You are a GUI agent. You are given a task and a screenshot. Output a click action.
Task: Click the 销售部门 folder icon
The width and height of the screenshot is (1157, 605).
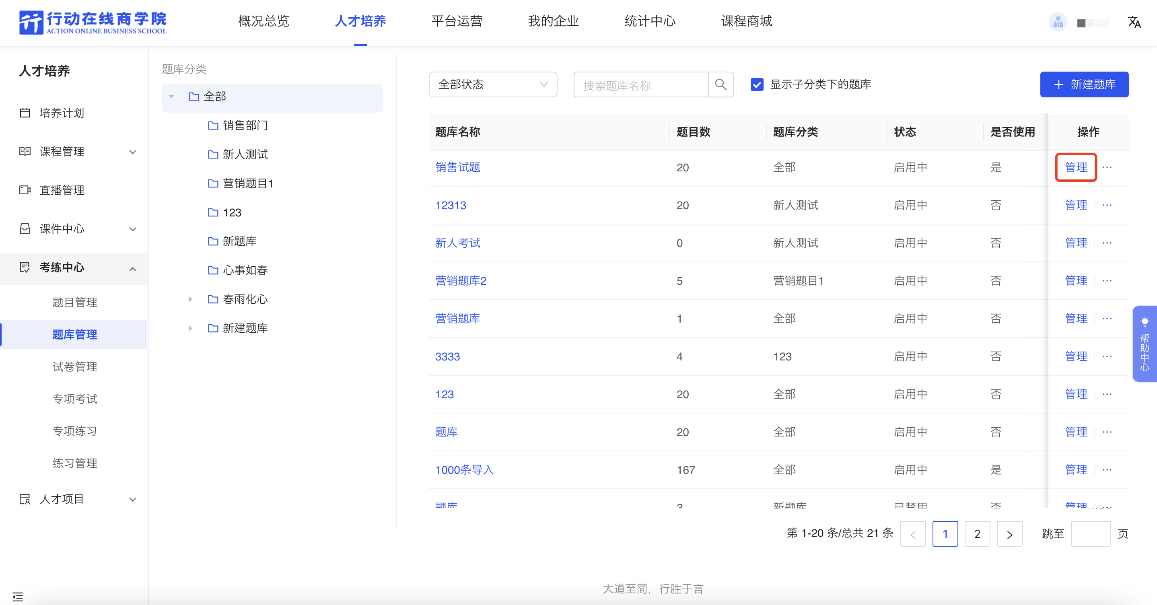[x=213, y=126]
